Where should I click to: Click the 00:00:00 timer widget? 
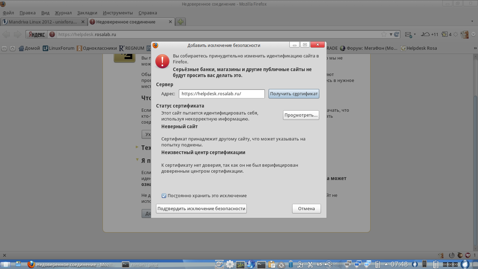(450, 264)
